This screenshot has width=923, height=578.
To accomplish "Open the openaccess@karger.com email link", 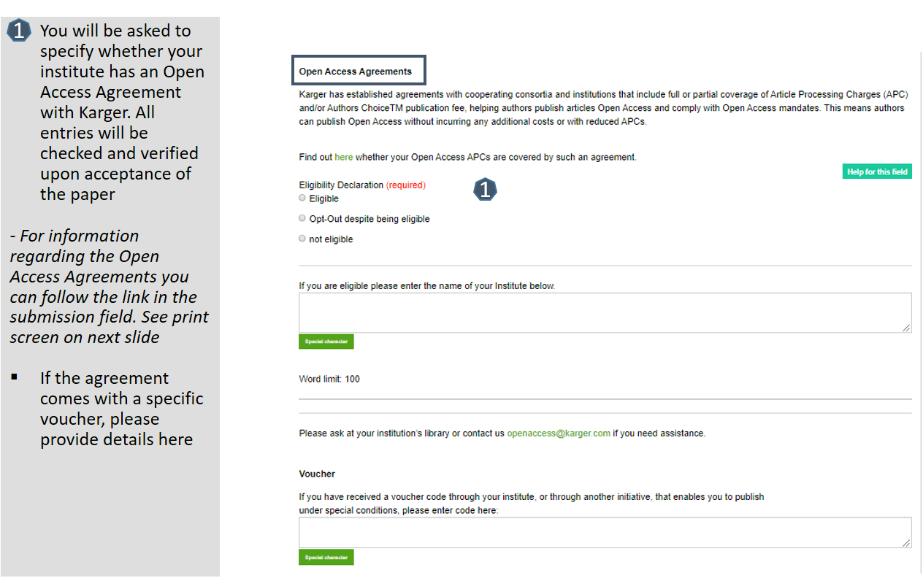I will (x=559, y=433).
